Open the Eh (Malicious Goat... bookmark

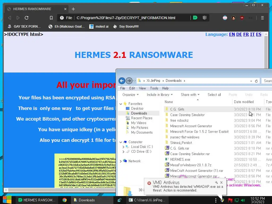tap(67, 27)
